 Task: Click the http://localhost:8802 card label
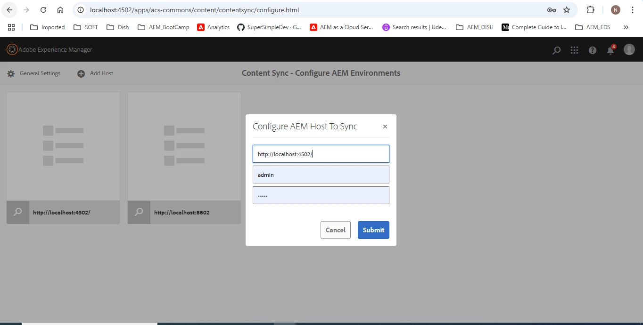(181, 213)
